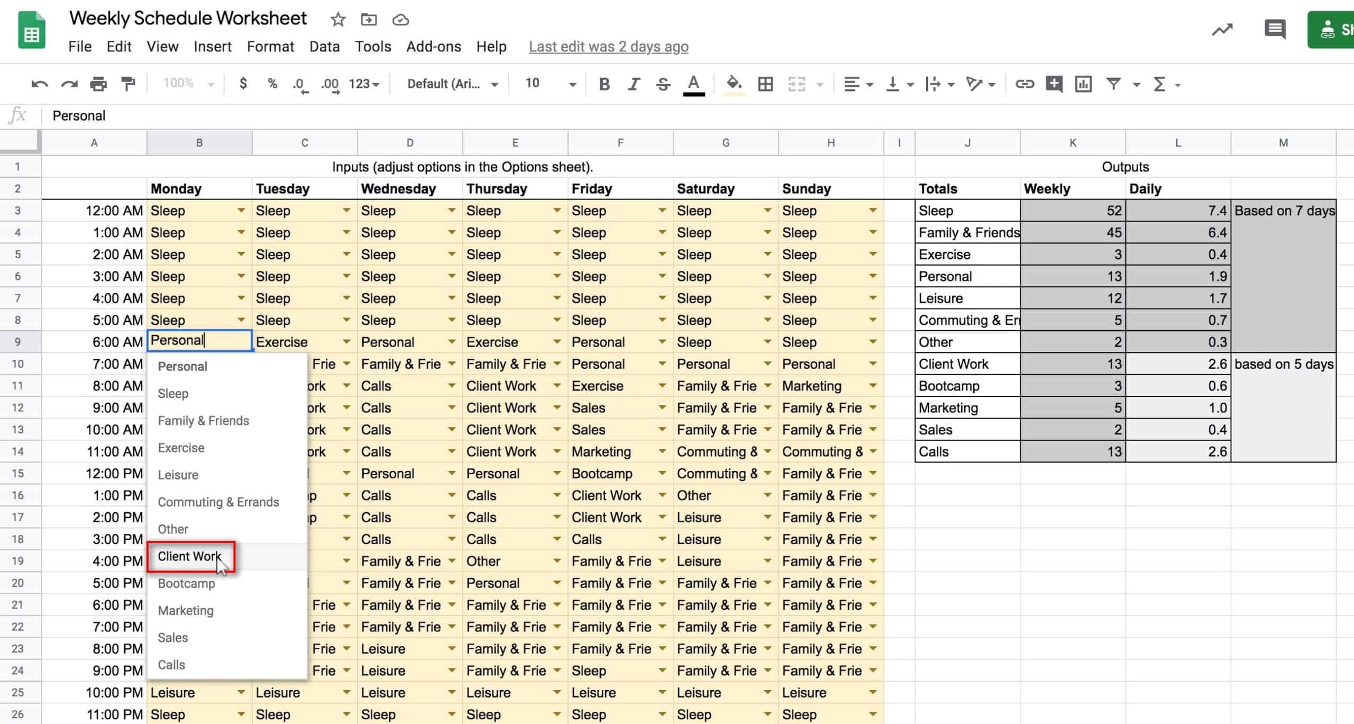This screenshot has width=1354, height=724.
Task: Open Last edit was 2 days ago link
Action: [608, 47]
